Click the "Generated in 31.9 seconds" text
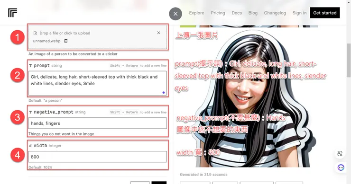The width and height of the screenshot is (351, 184). tap(203, 175)
